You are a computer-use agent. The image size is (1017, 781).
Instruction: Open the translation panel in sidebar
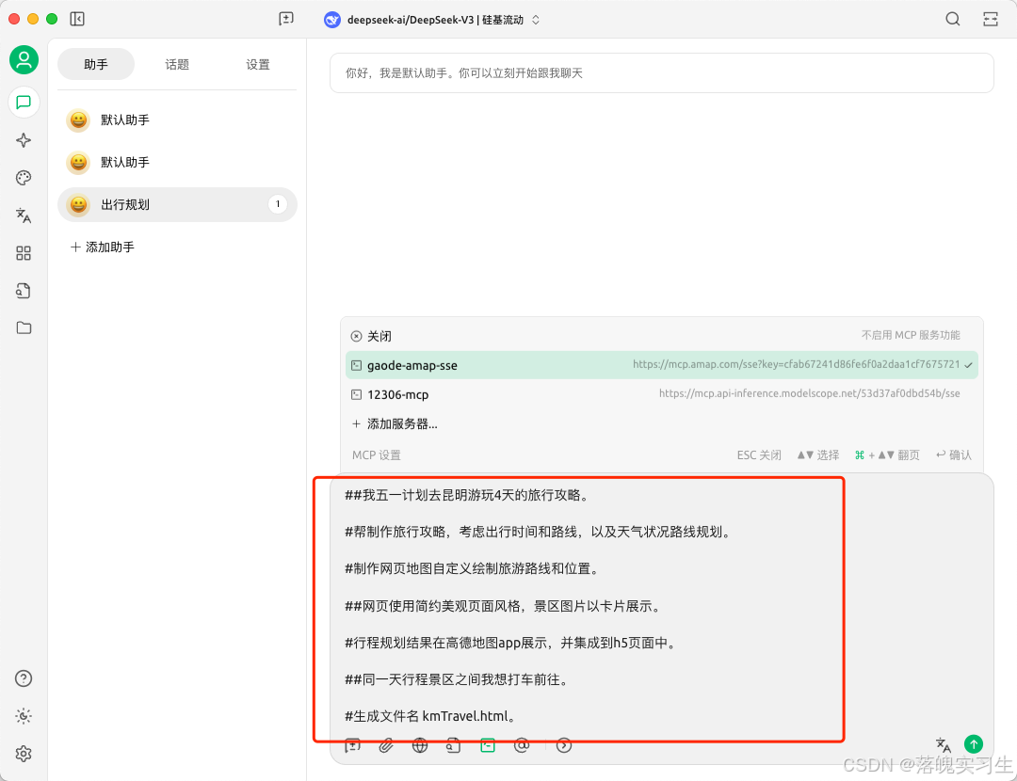[x=24, y=215]
